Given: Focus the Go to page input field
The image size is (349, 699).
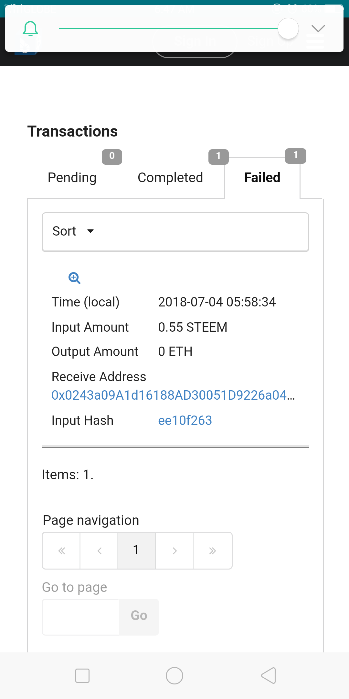Looking at the screenshot, I should 81,617.
